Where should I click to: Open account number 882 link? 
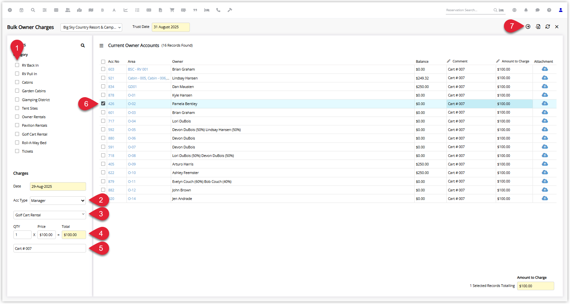[x=111, y=190]
